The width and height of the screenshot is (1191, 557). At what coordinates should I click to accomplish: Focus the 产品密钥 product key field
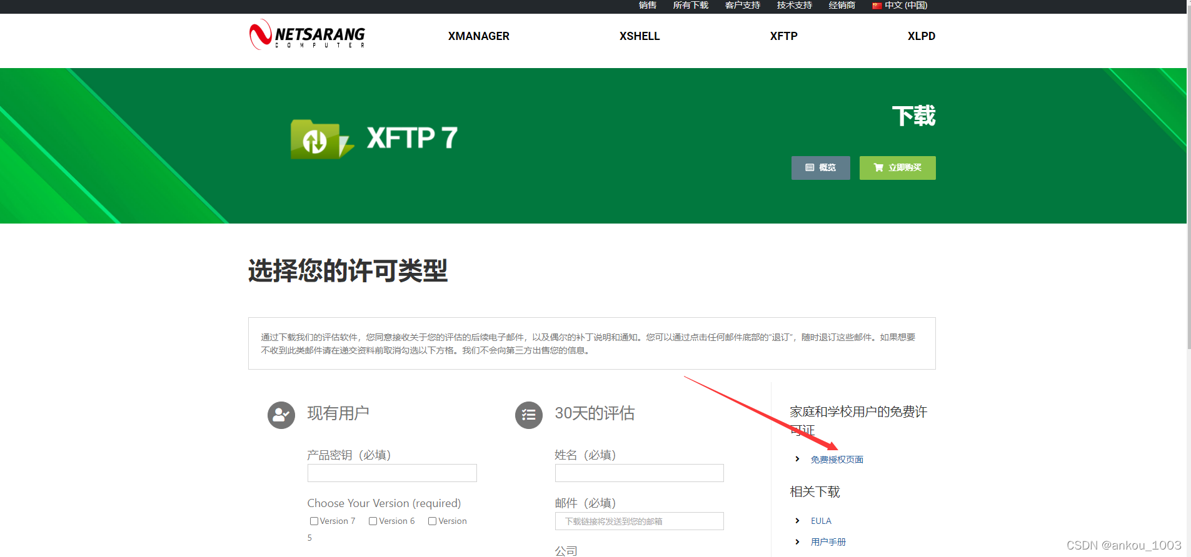(x=392, y=473)
